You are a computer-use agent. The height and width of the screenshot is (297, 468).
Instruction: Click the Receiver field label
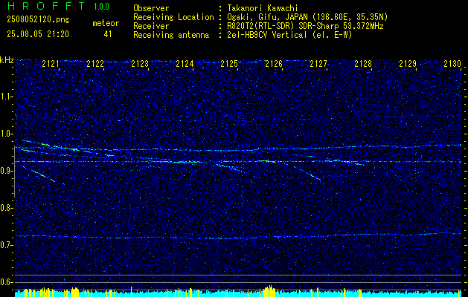[x=151, y=26]
